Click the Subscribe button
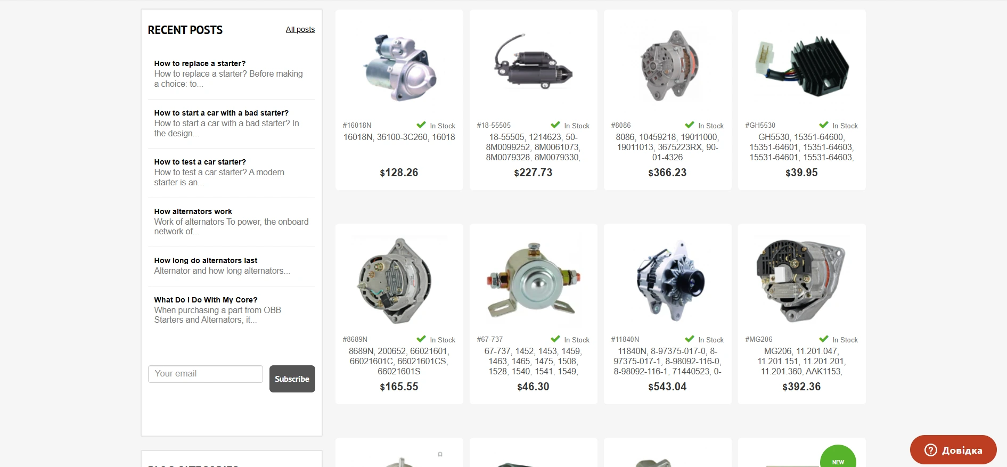 click(292, 379)
